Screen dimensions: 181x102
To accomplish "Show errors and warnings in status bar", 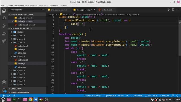I will [x=7, y=96].
